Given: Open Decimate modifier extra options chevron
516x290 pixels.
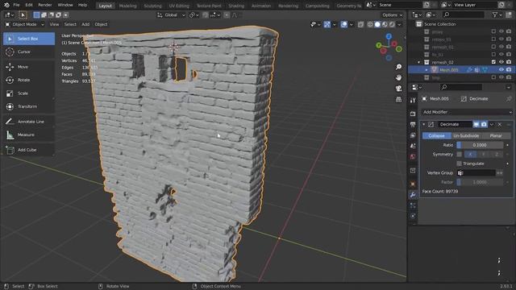Looking at the screenshot, I should [x=492, y=124].
